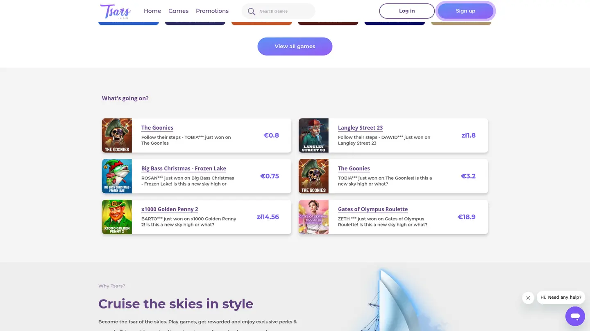590x331 pixels.
Task: Click the €0.75 win amount
Action: click(x=270, y=176)
